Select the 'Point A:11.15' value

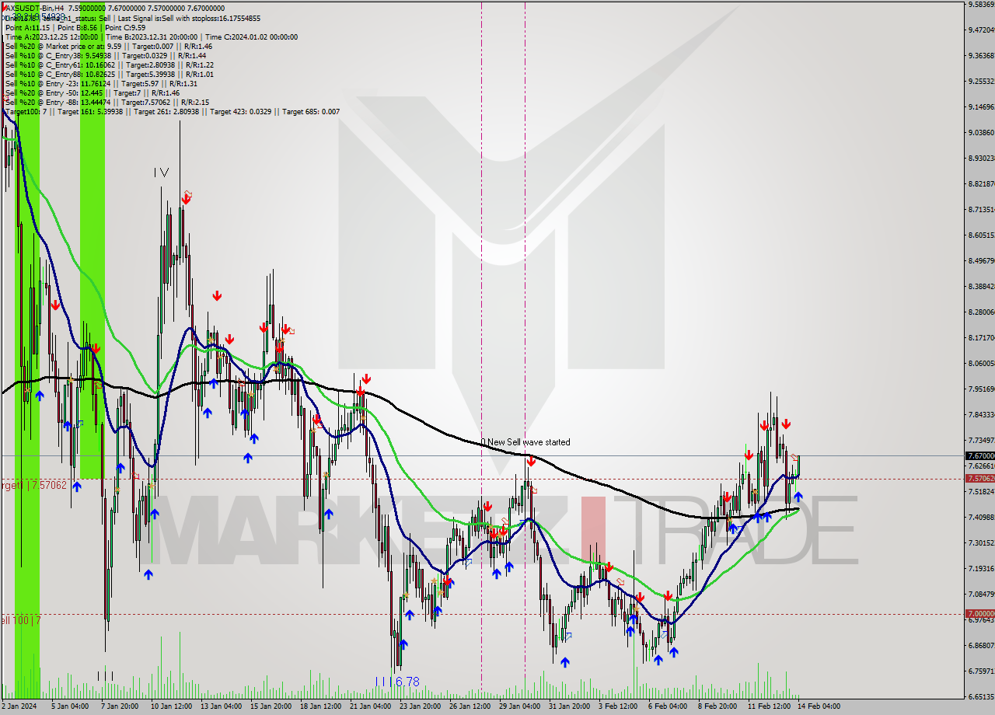(26, 27)
